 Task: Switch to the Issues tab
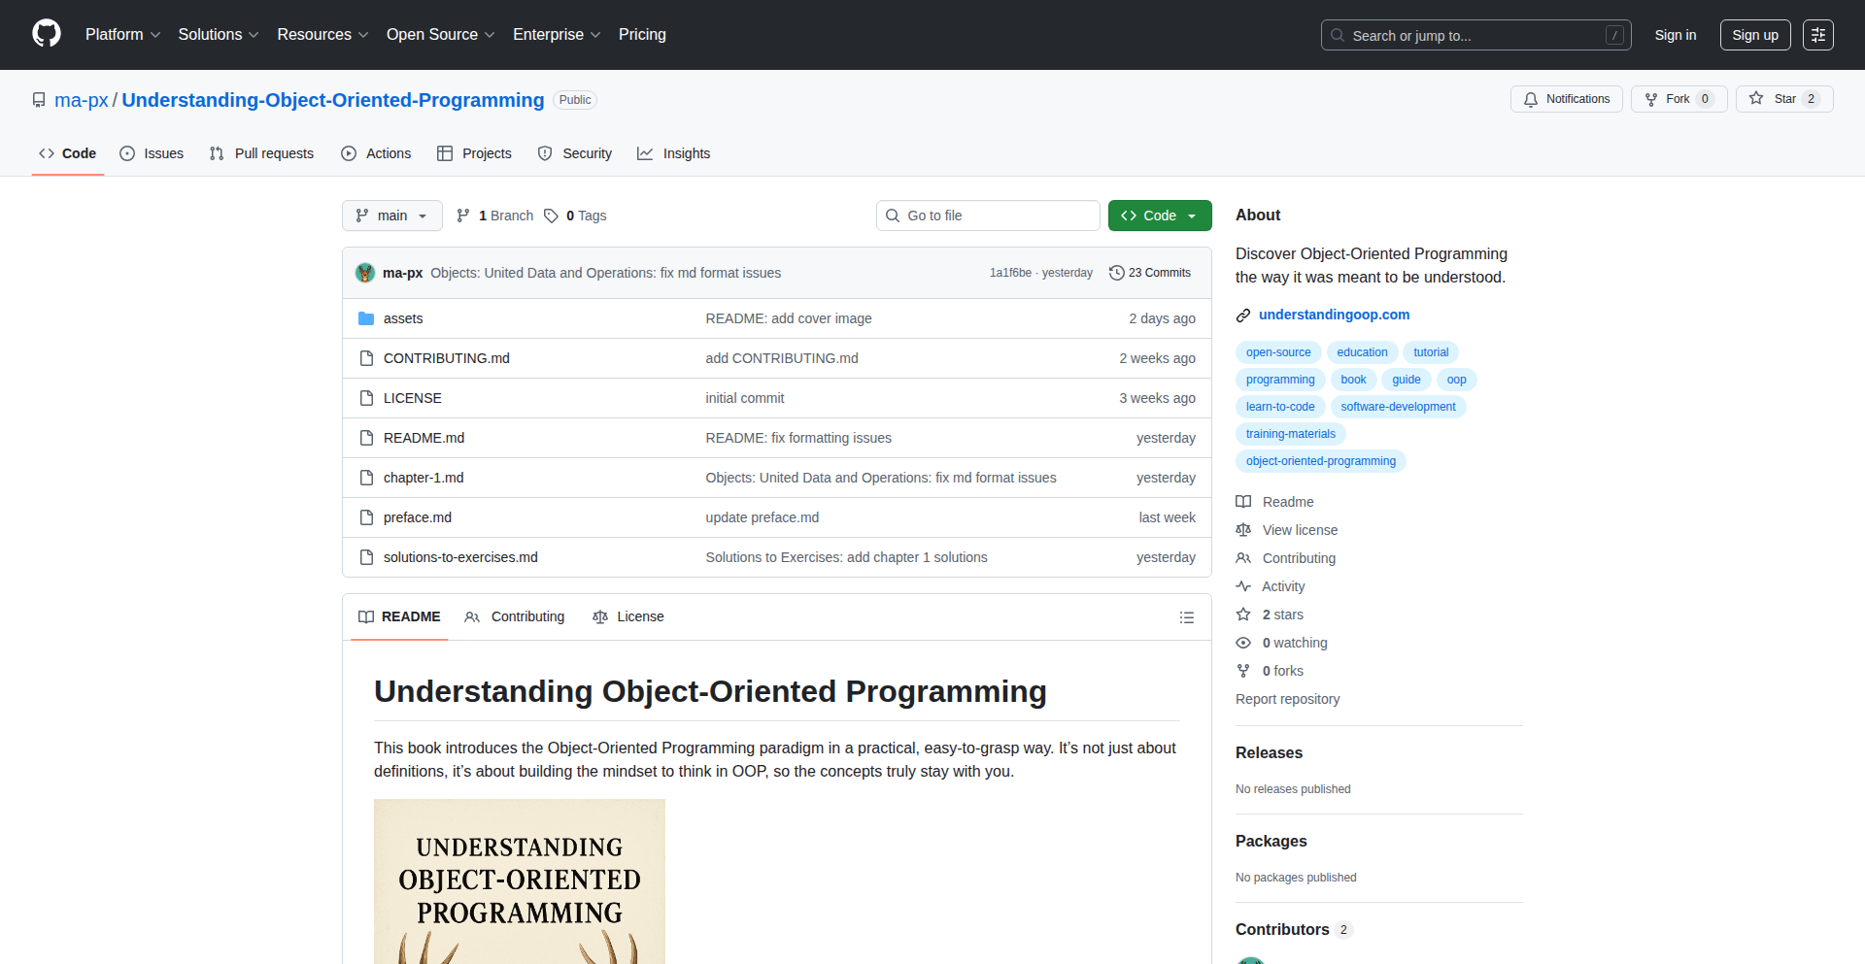click(152, 153)
